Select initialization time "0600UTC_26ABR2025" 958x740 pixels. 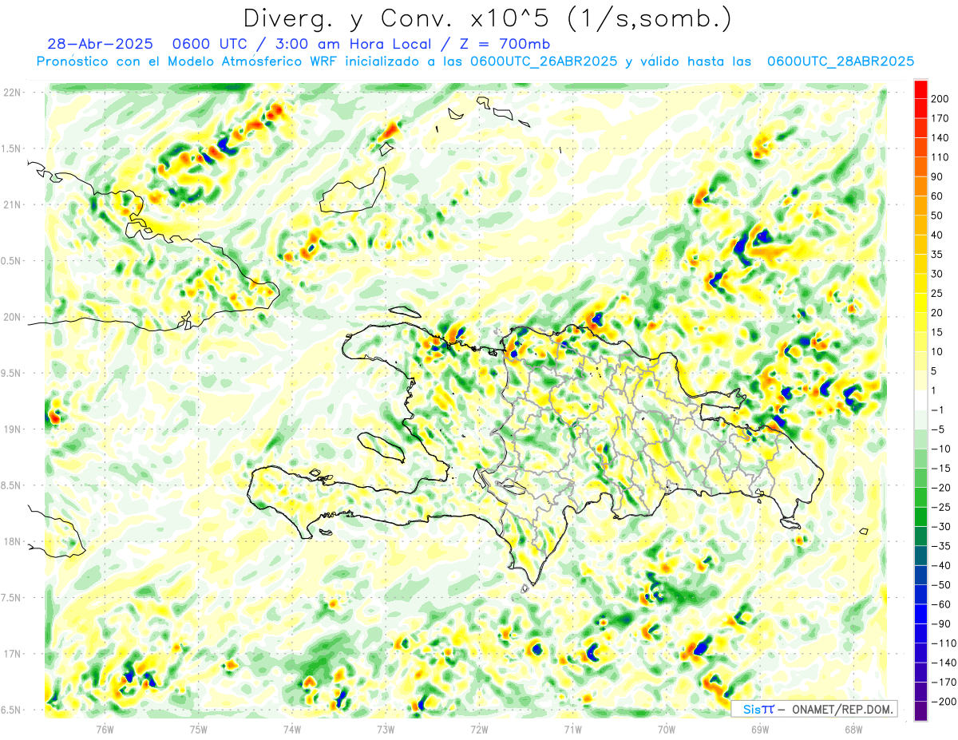pyautogui.click(x=544, y=61)
